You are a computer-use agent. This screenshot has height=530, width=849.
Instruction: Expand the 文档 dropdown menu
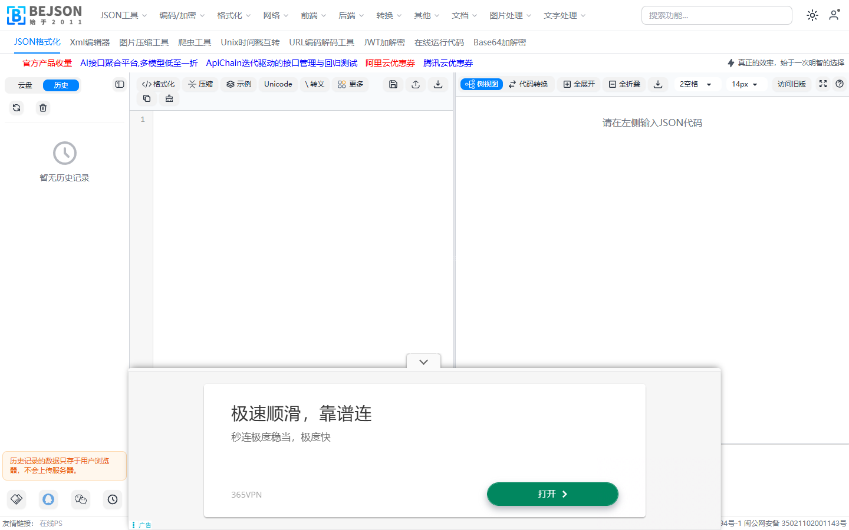tap(464, 15)
